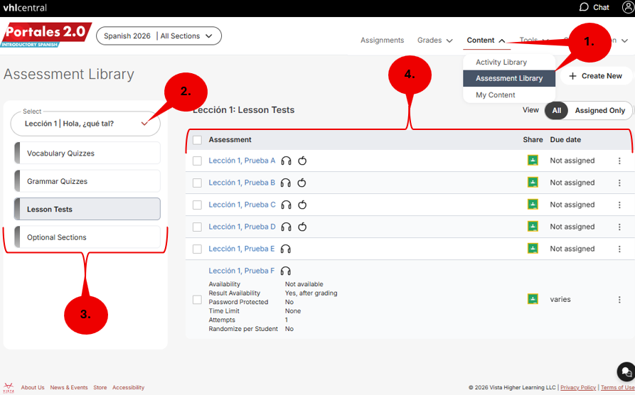Open Lección 1, Prueba A link
The height and width of the screenshot is (395, 635).
pos(242,161)
